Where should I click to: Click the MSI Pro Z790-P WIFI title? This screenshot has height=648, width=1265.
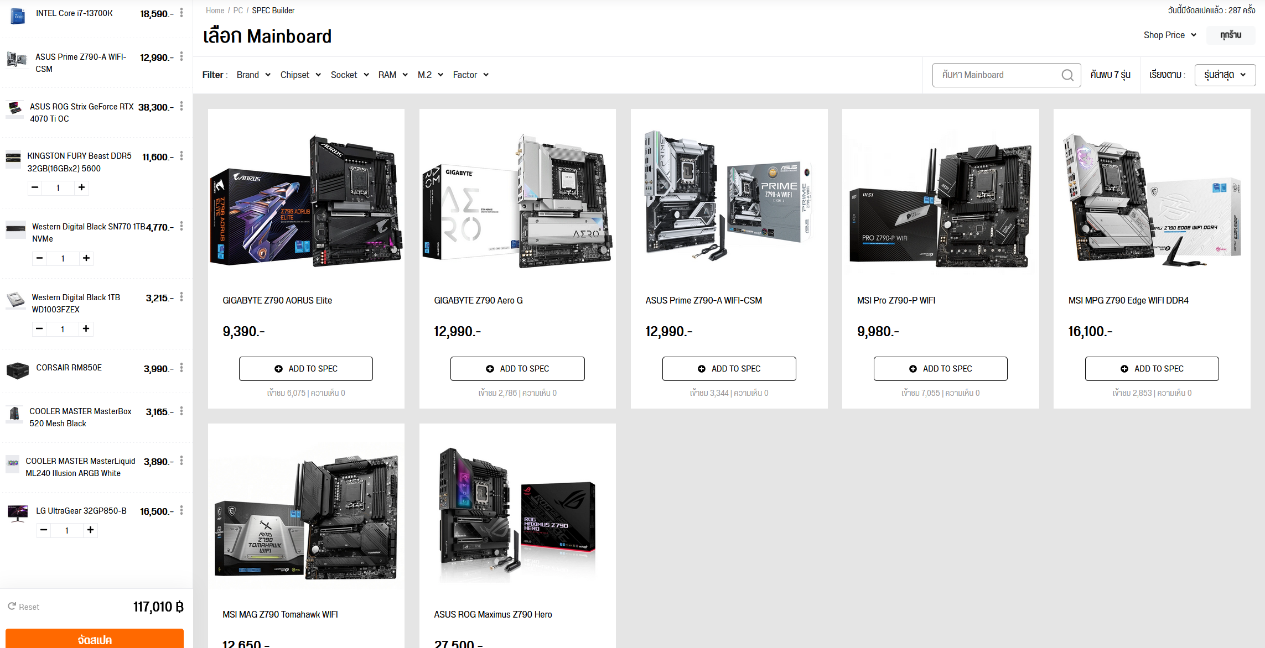tap(896, 300)
